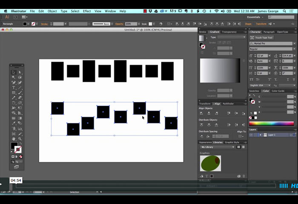Viewport: 298px width, 204px height.
Task: Click Vertical Align Bottom in Align panel
Action: 244,113
